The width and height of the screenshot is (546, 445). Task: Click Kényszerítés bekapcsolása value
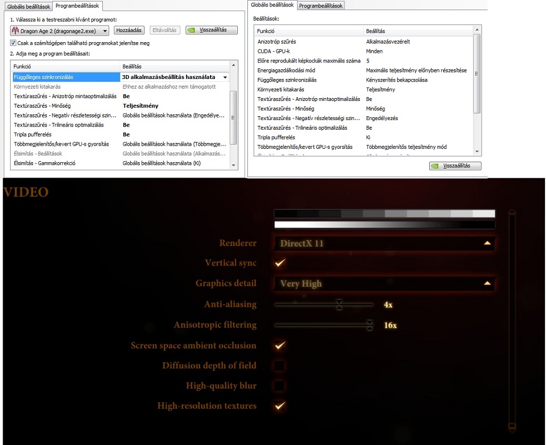tap(397, 80)
